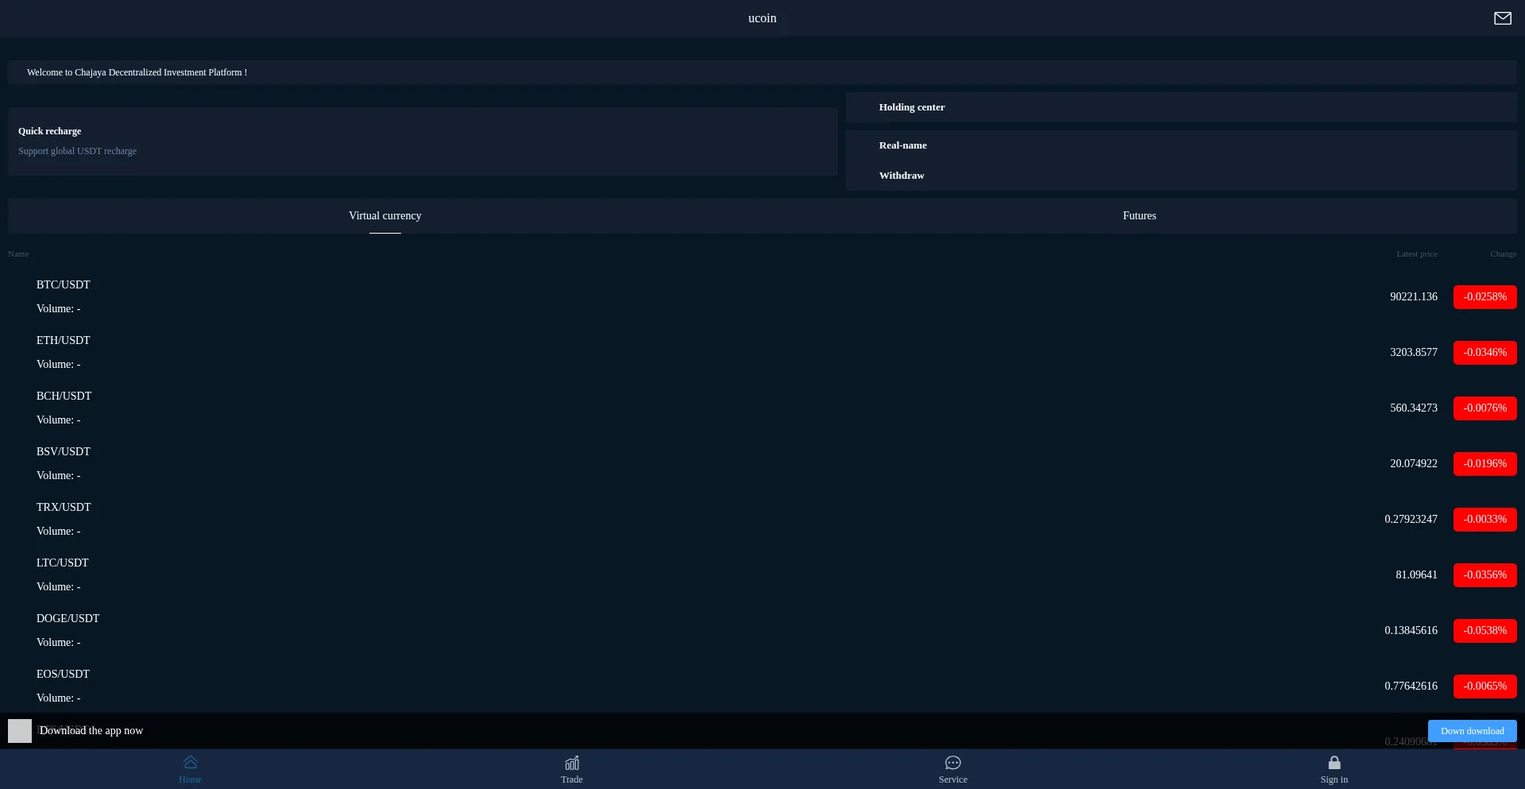Viewport: 1525px width, 789px height.
Task: Select the Virtual currency tab
Action: click(385, 215)
